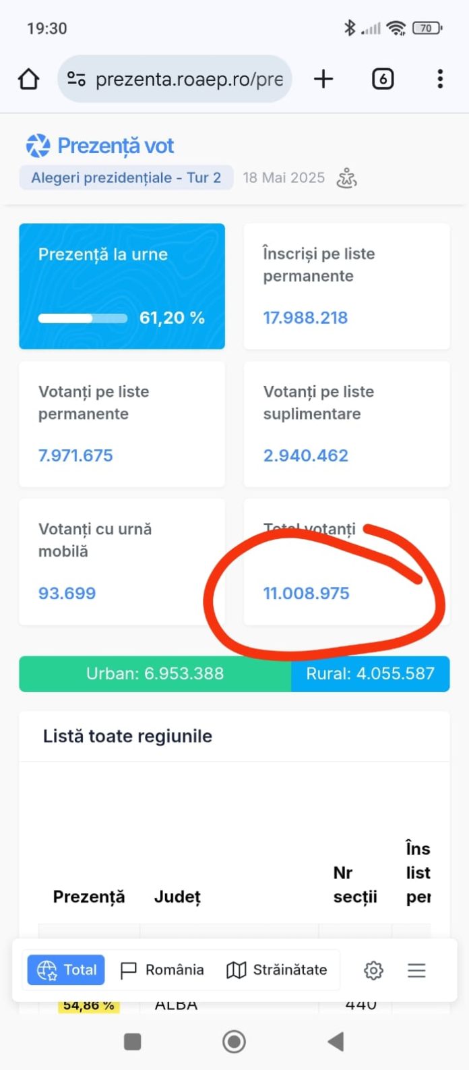Sort table by Județ column header

pyautogui.click(x=177, y=897)
